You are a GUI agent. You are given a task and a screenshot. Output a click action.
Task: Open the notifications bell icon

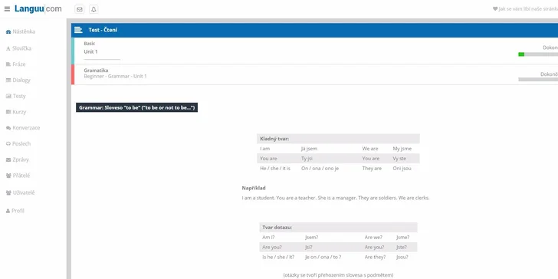click(x=94, y=9)
